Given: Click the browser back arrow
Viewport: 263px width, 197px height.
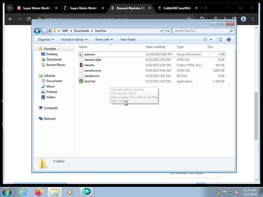Looking at the screenshot, I should coord(10,19).
